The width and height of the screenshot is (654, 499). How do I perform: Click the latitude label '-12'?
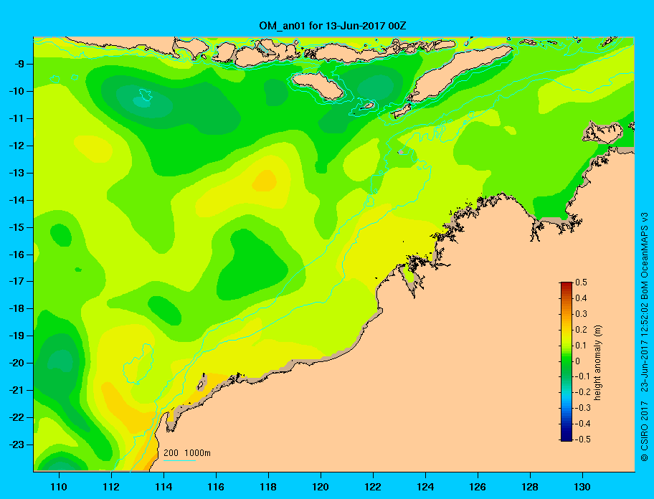15,146
